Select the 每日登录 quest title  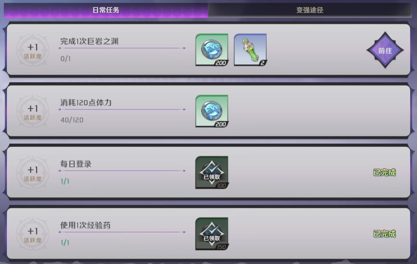click(x=76, y=164)
